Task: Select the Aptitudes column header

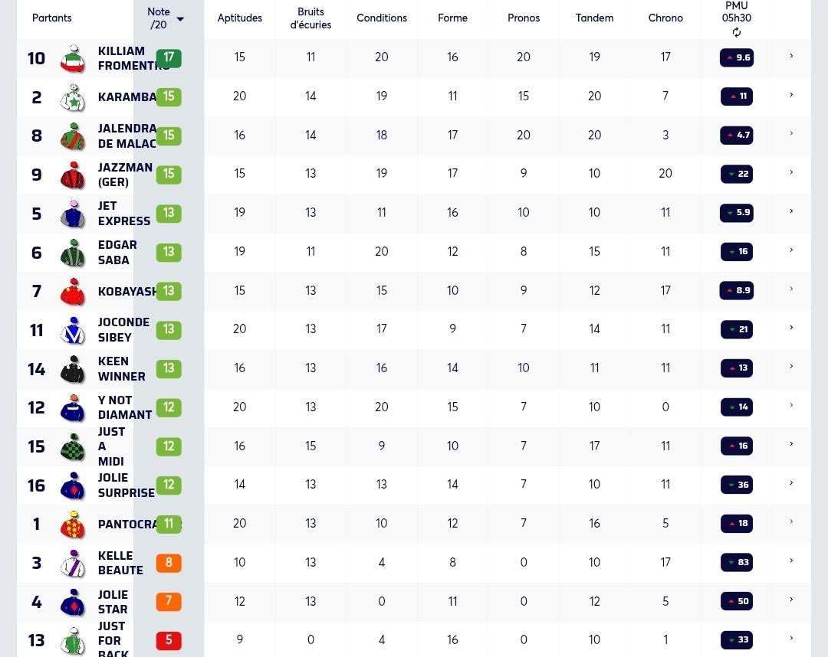Action: pos(240,18)
